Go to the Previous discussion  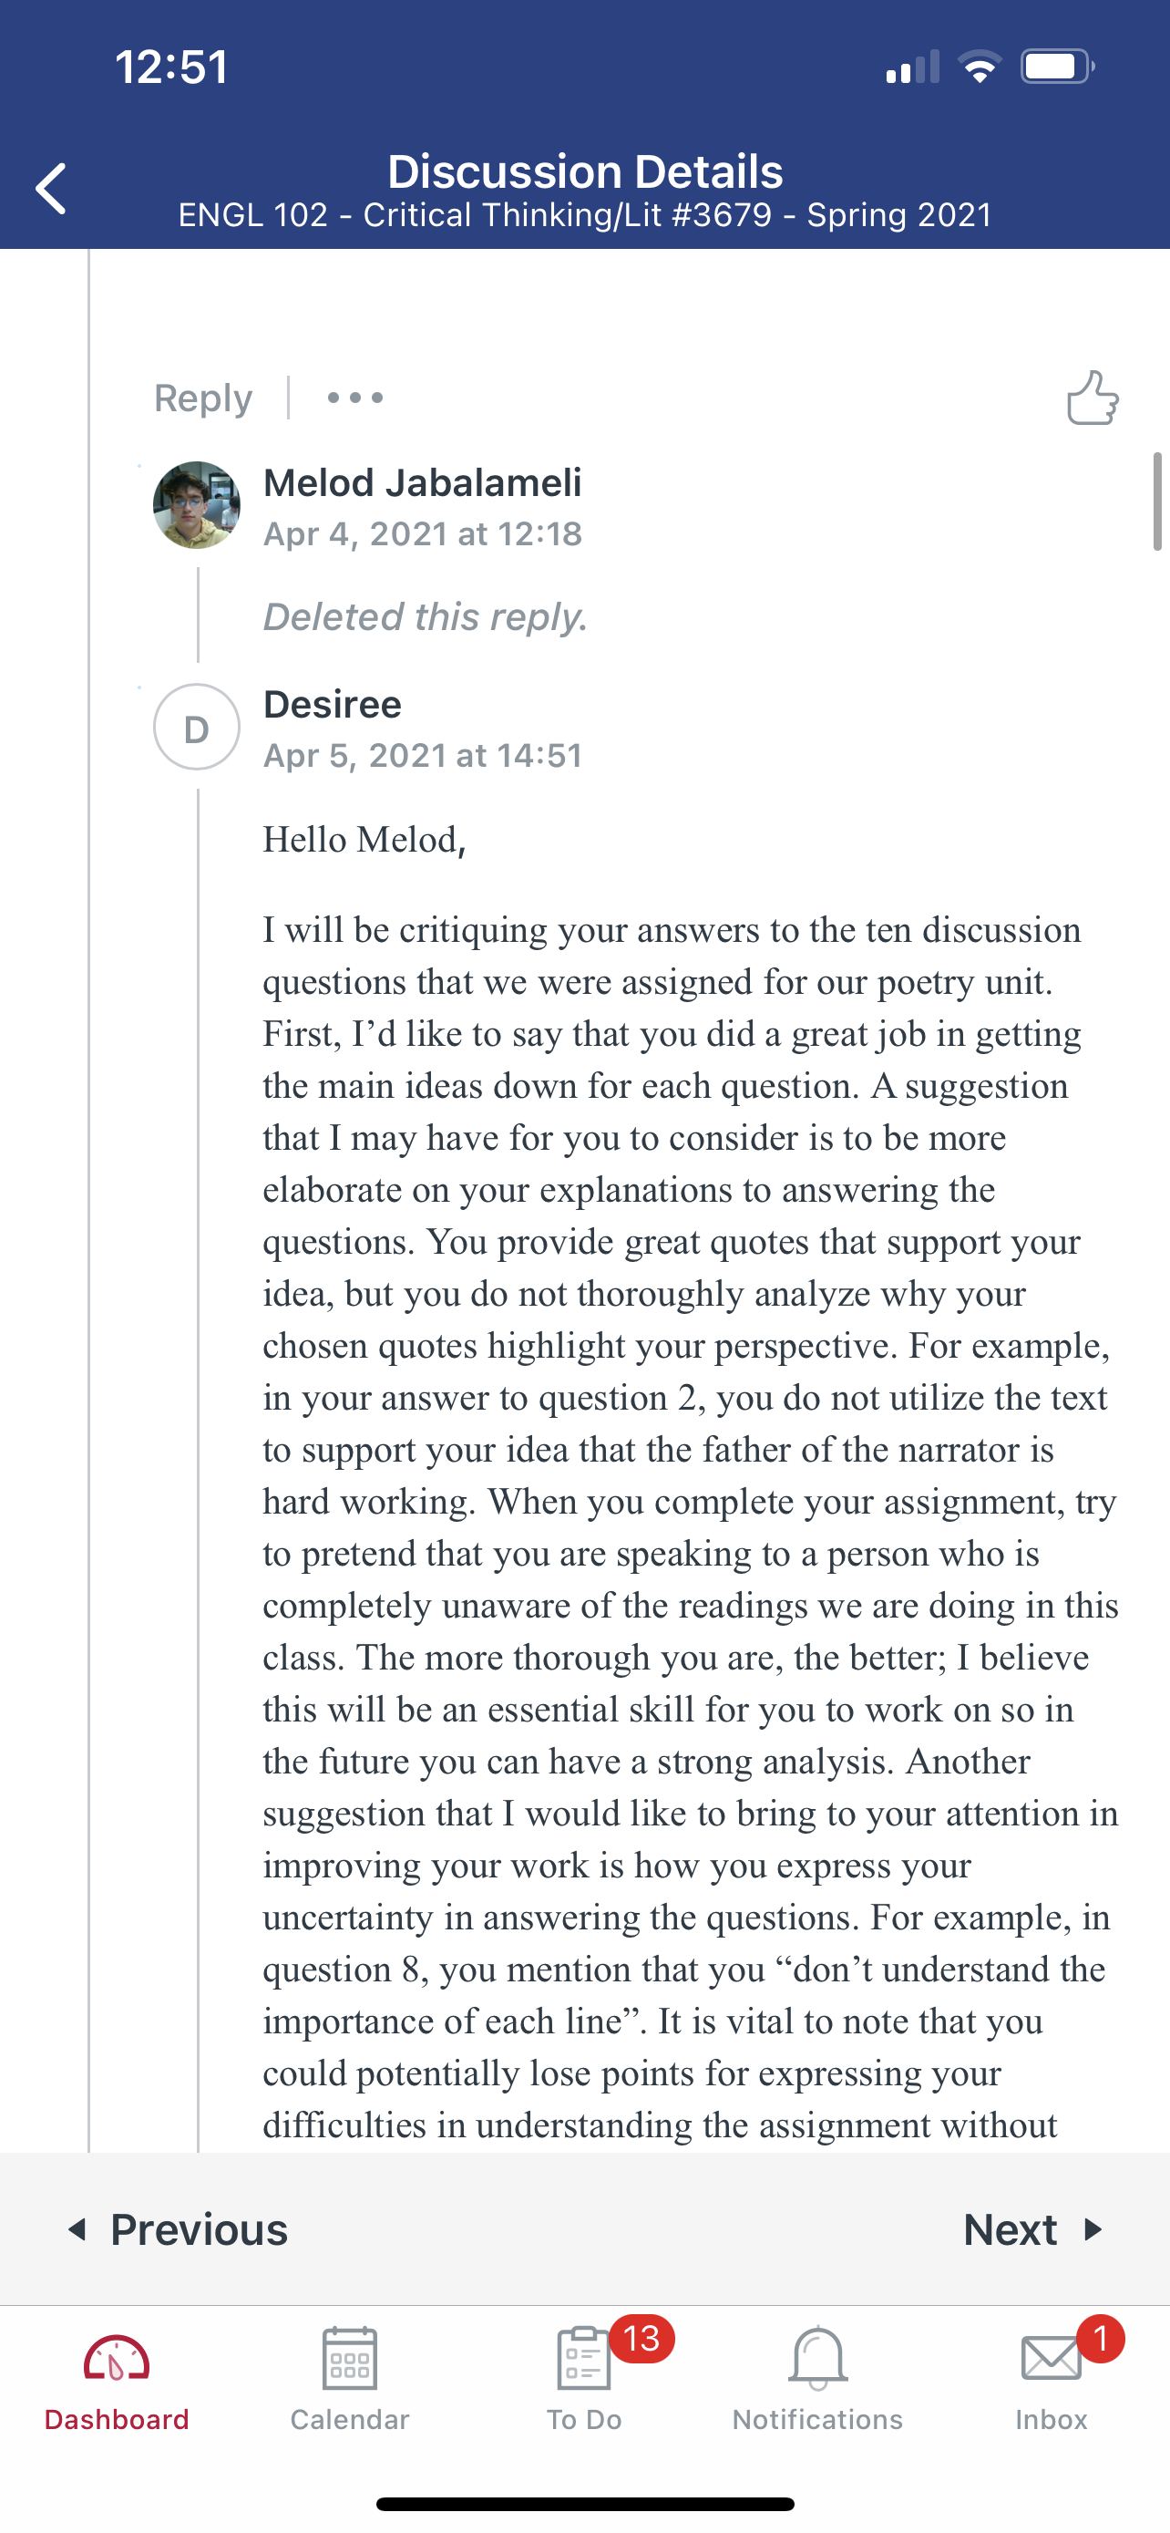178,2229
